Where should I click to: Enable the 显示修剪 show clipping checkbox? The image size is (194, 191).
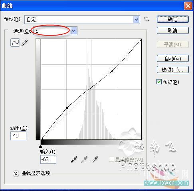click(111, 159)
